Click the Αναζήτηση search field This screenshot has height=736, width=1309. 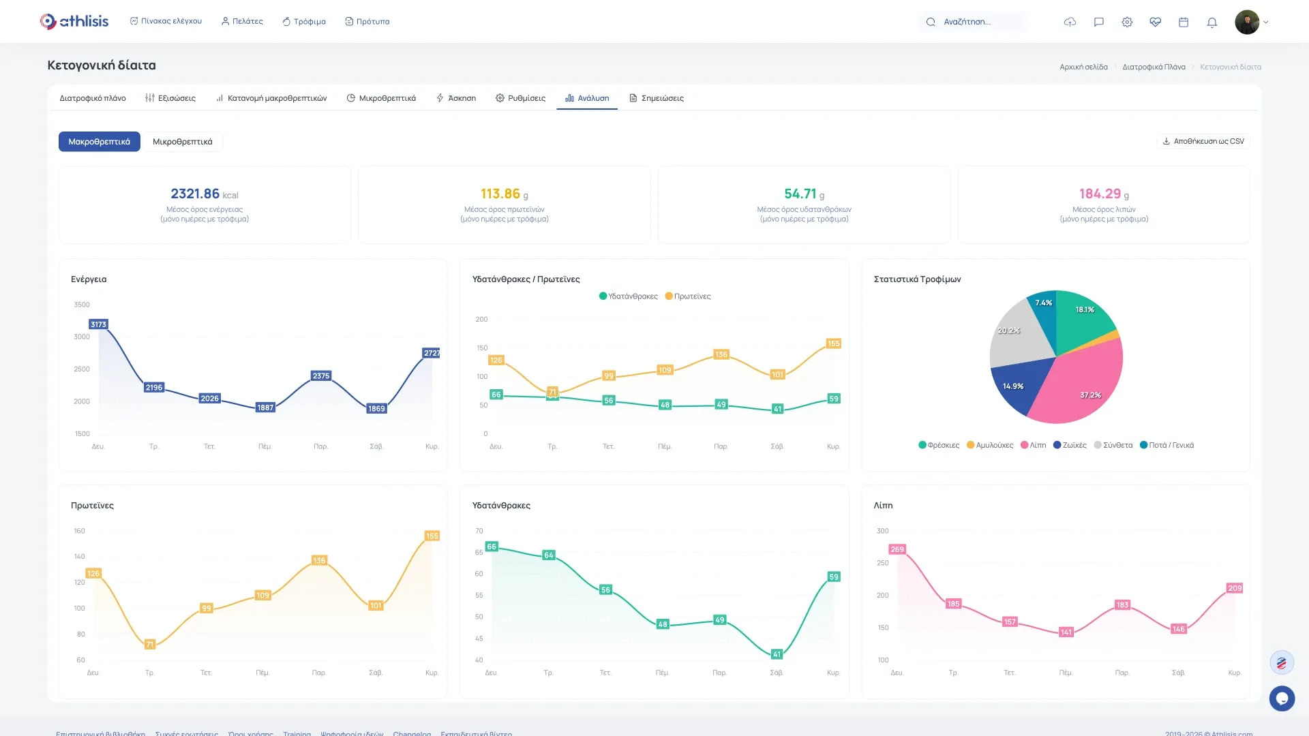click(975, 22)
